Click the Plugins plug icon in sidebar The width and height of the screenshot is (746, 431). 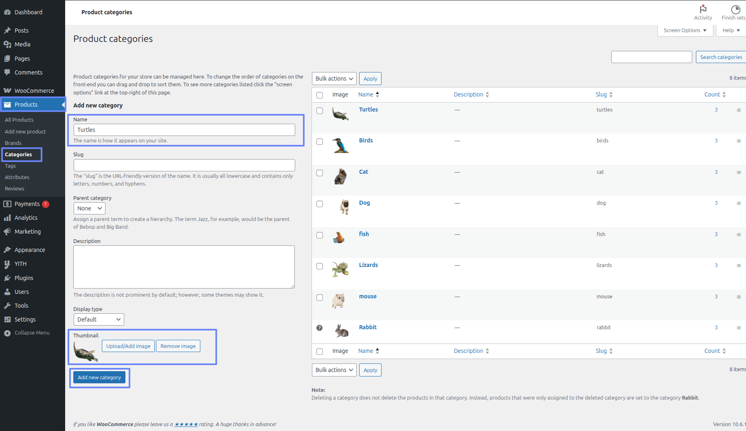click(x=7, y=278)
